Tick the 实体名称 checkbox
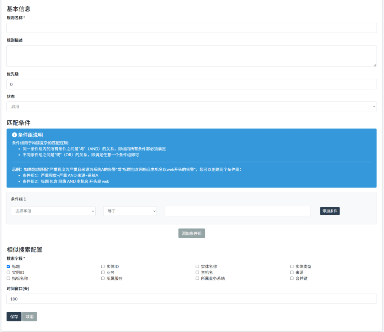 pyautogui.click(x=197, y=267)
